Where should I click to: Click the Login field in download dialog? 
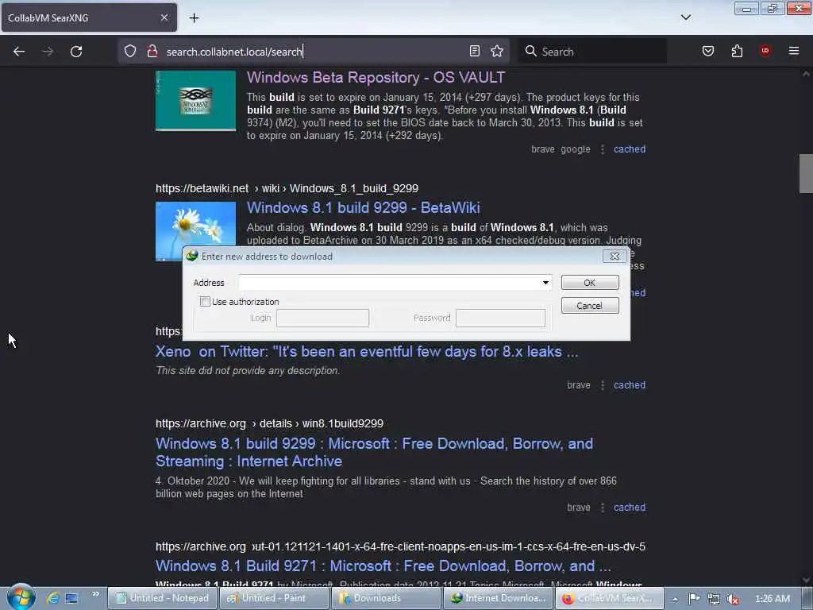[322, 318]
